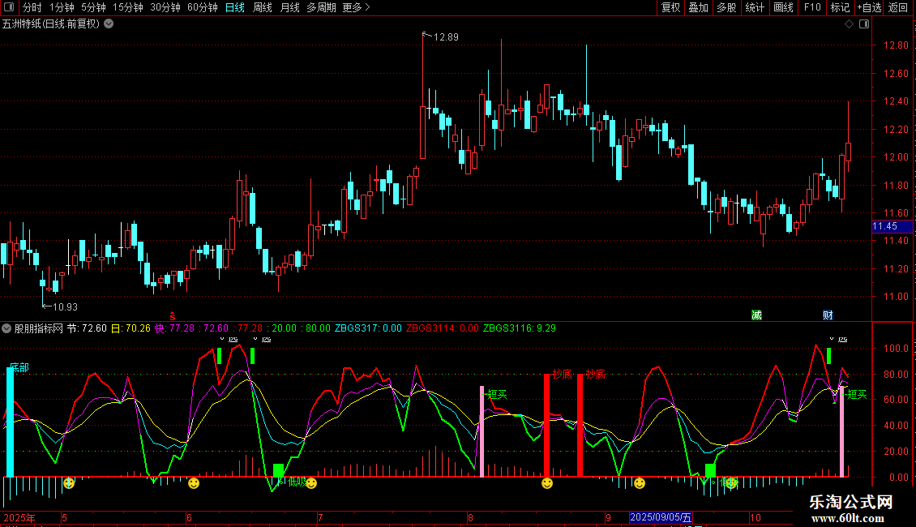Click the red $ marker below candles

pyautogui.click(x=173, y=316)
